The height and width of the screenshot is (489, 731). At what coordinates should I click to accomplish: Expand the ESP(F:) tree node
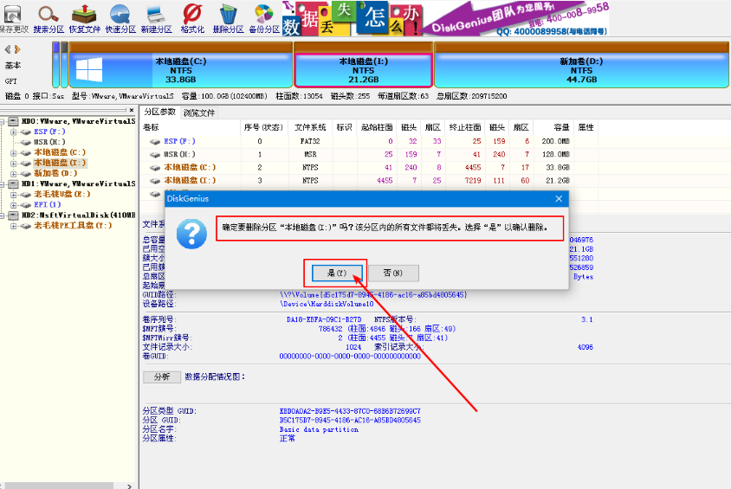[x=14, y=132]
